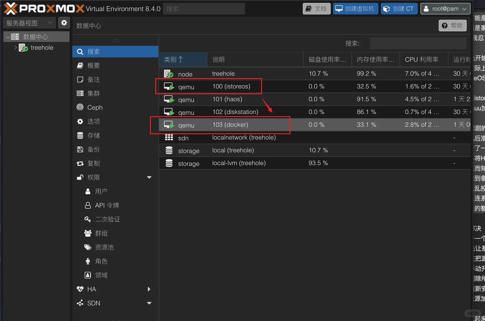This screenshot has width=485, height=321.
Task: Click the top bar 搜索 search field
Action: 204,9
